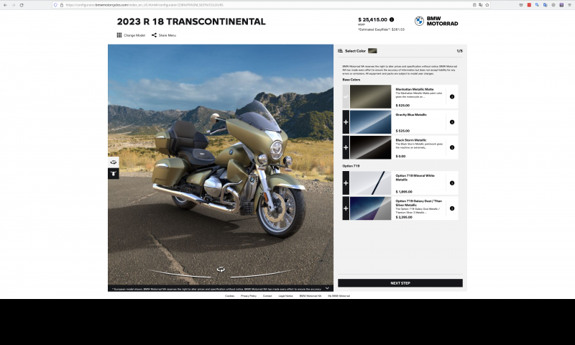The height and width of the screenshot is (345, 575).
Task: Open the BMW Motorrad NA footer link
Action: point(310,296)
